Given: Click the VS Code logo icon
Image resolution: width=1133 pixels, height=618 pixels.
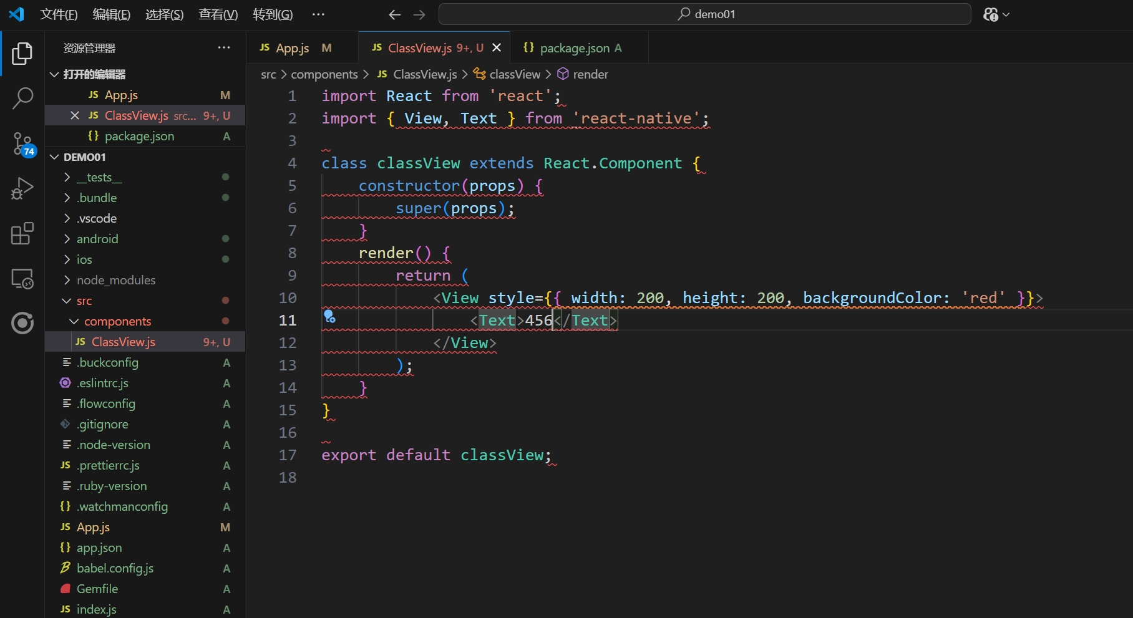Looking at the screenshot, I should pyautogui.click(x=16, y=14).
